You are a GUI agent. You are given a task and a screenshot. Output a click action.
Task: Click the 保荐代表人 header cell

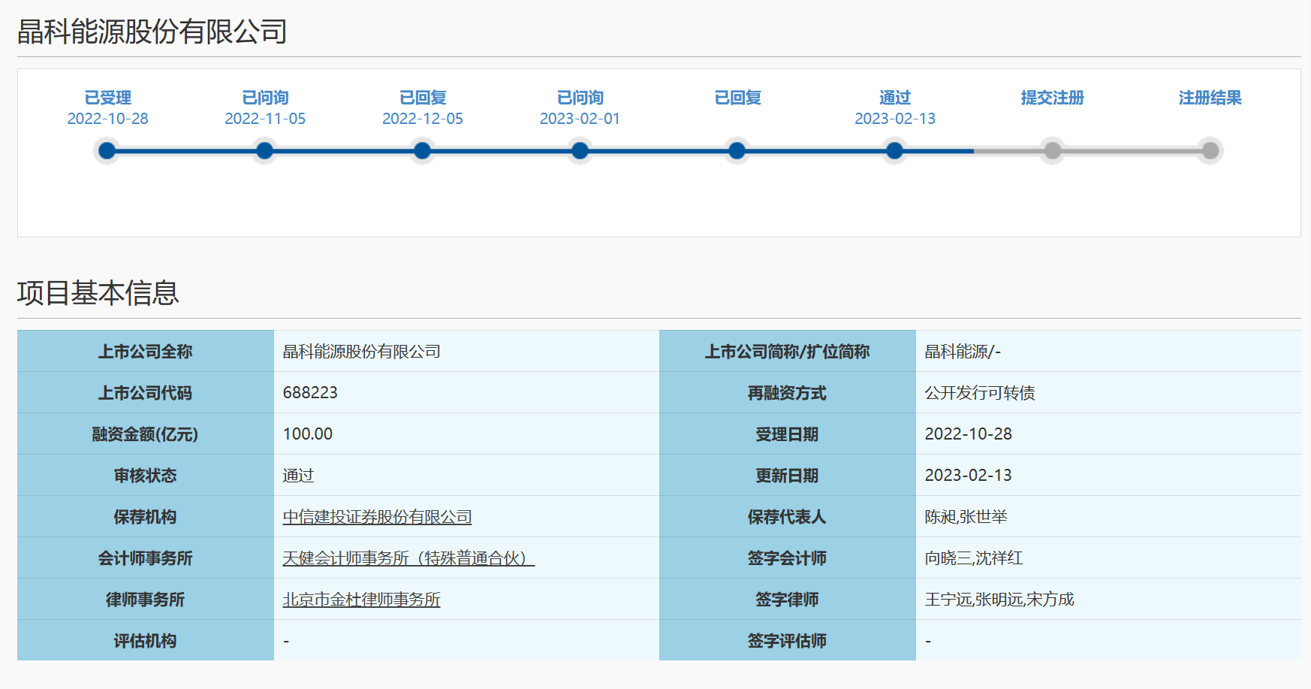[788, 517]
